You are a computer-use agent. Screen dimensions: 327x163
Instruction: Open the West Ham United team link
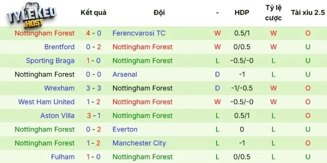click(46, 102)
